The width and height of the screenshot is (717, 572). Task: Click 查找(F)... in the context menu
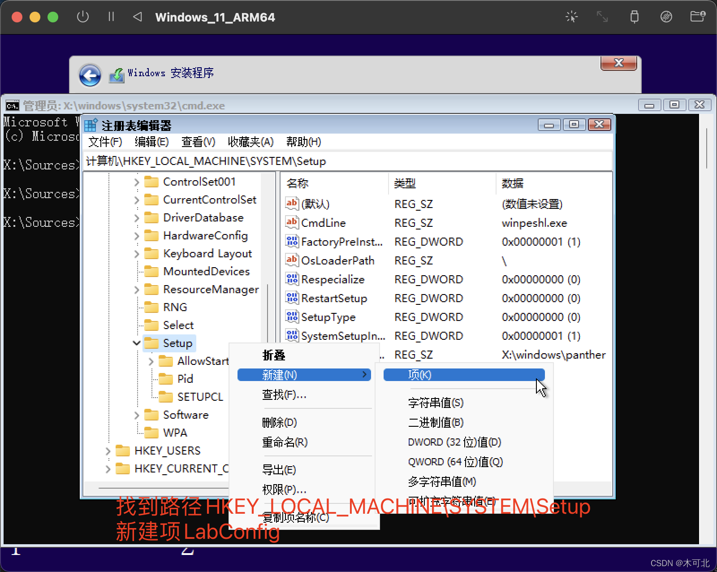click(284, 394)
